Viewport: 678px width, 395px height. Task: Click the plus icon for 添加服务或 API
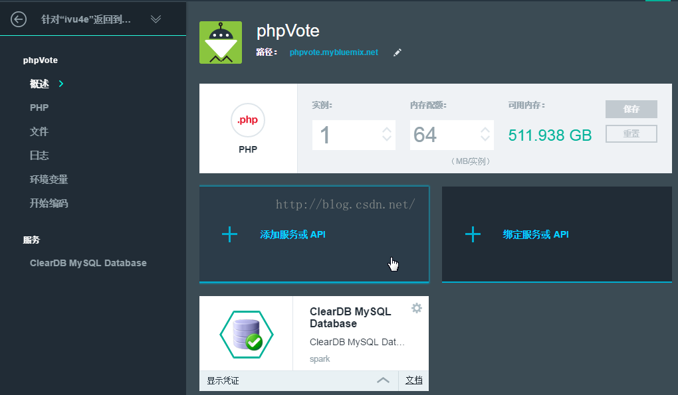tap(229, 234)
